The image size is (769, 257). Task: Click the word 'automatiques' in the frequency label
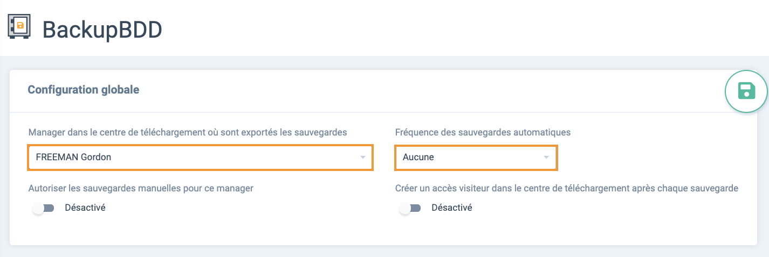pyautogui.click(x=543, y=132)
